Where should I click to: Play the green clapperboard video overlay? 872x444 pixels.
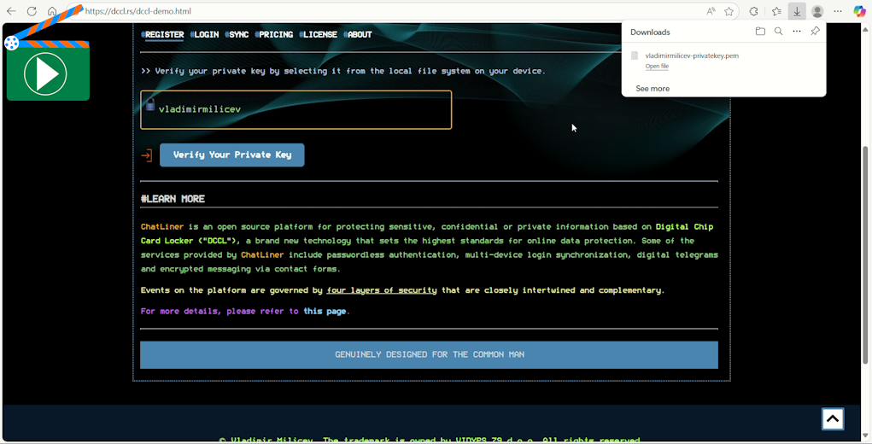click(47, 75)
